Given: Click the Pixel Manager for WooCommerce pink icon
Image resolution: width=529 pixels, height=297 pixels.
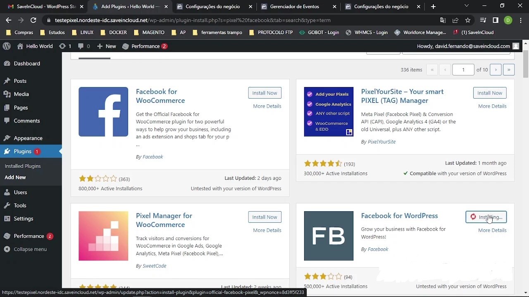Looking at the screenshot, I should 103,236.
